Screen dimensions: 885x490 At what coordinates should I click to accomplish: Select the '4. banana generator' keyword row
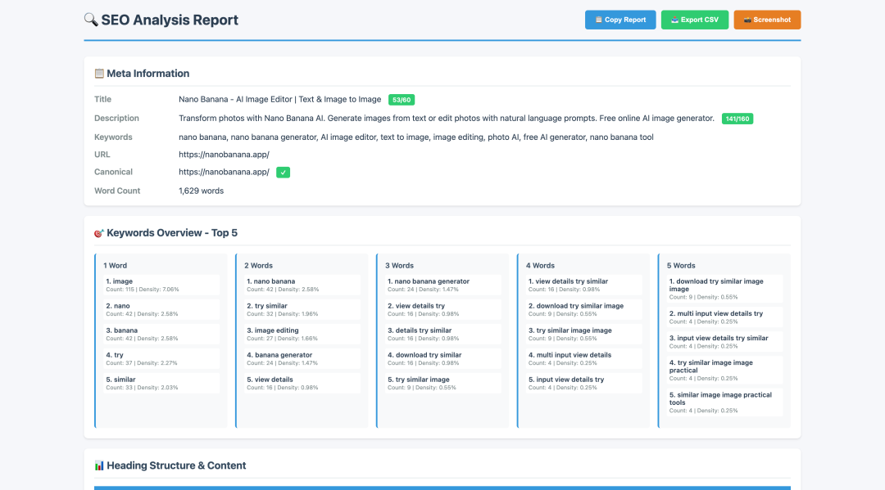(302, 359)
